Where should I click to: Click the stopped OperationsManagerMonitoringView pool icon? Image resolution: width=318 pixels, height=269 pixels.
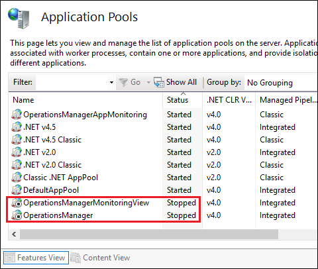[x=17, y=203]
